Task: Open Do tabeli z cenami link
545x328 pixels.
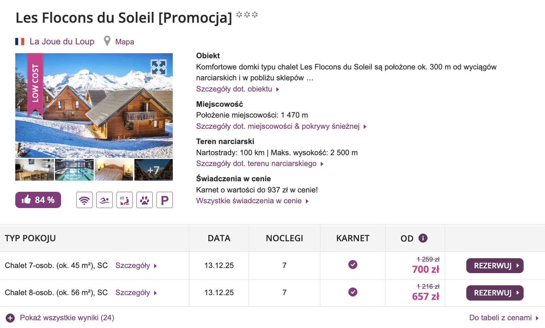Action: click(x=500, y=318)
